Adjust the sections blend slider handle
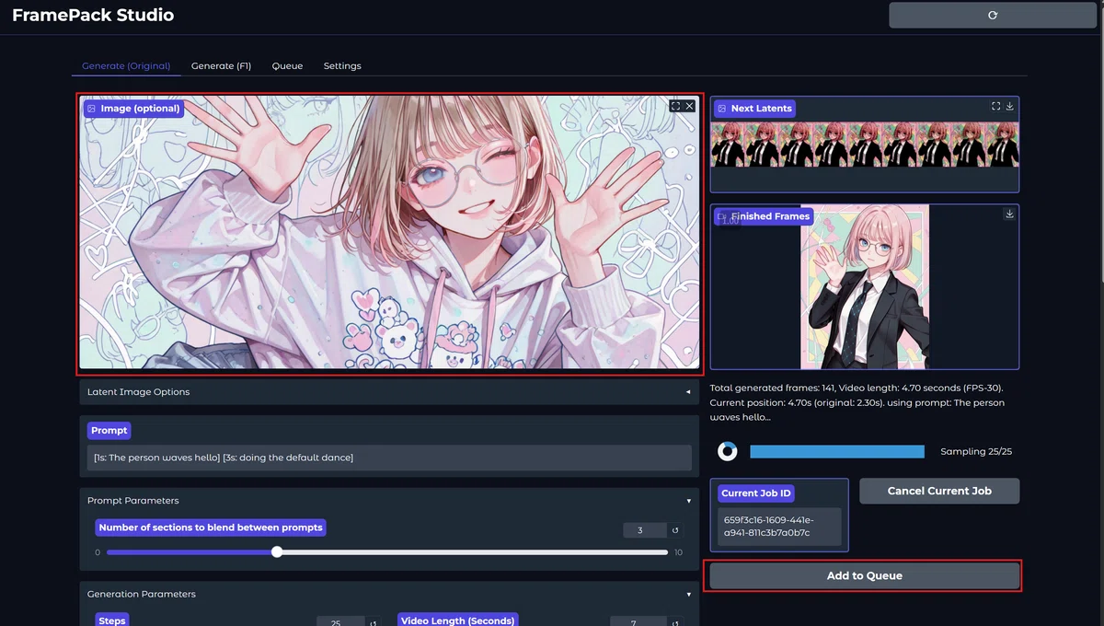Screen dimensions: 1104x626 click(277, 552)
